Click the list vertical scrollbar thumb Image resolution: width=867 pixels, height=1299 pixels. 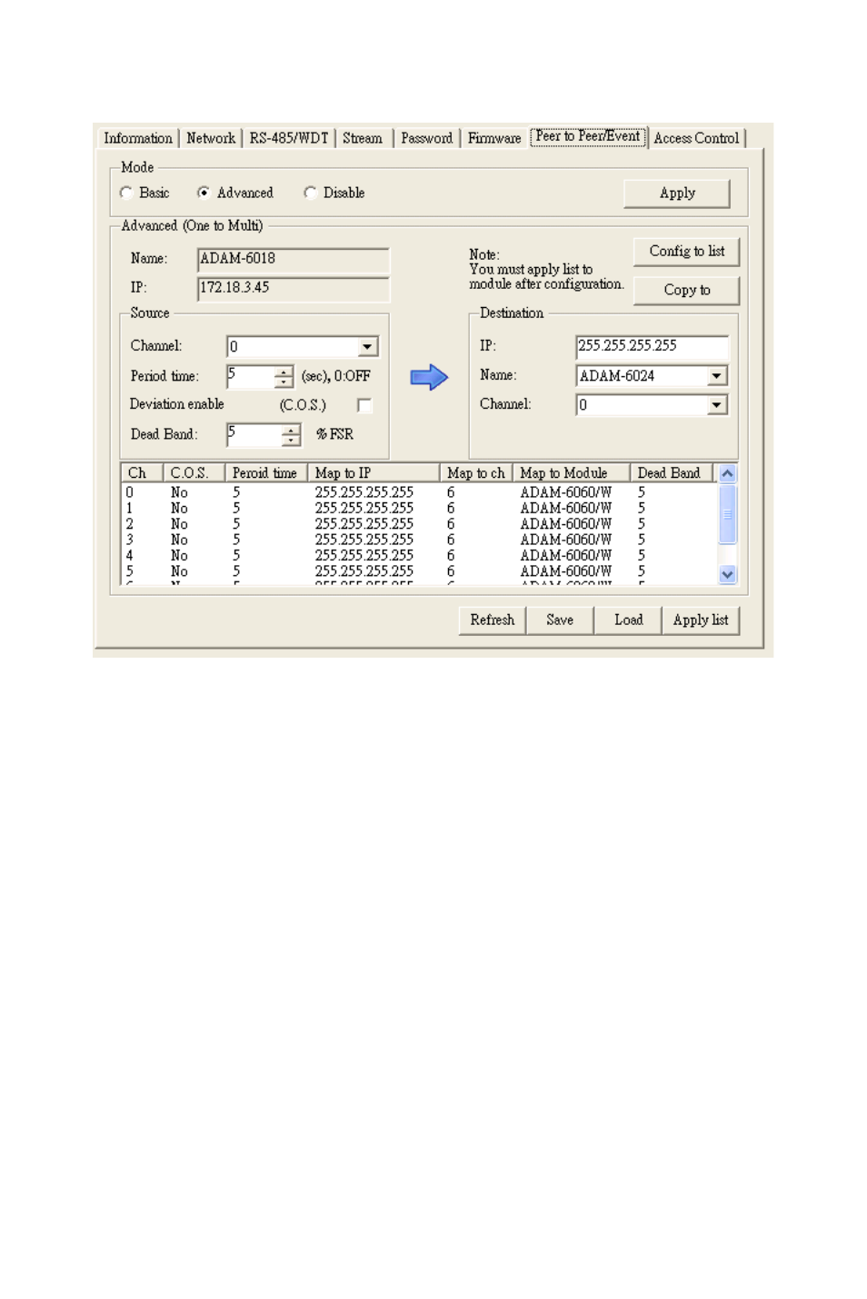tap(727, 514)
